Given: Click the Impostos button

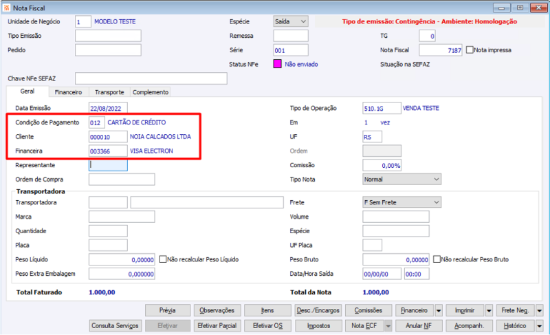Looking at the screenshot, I should (318, 325).
